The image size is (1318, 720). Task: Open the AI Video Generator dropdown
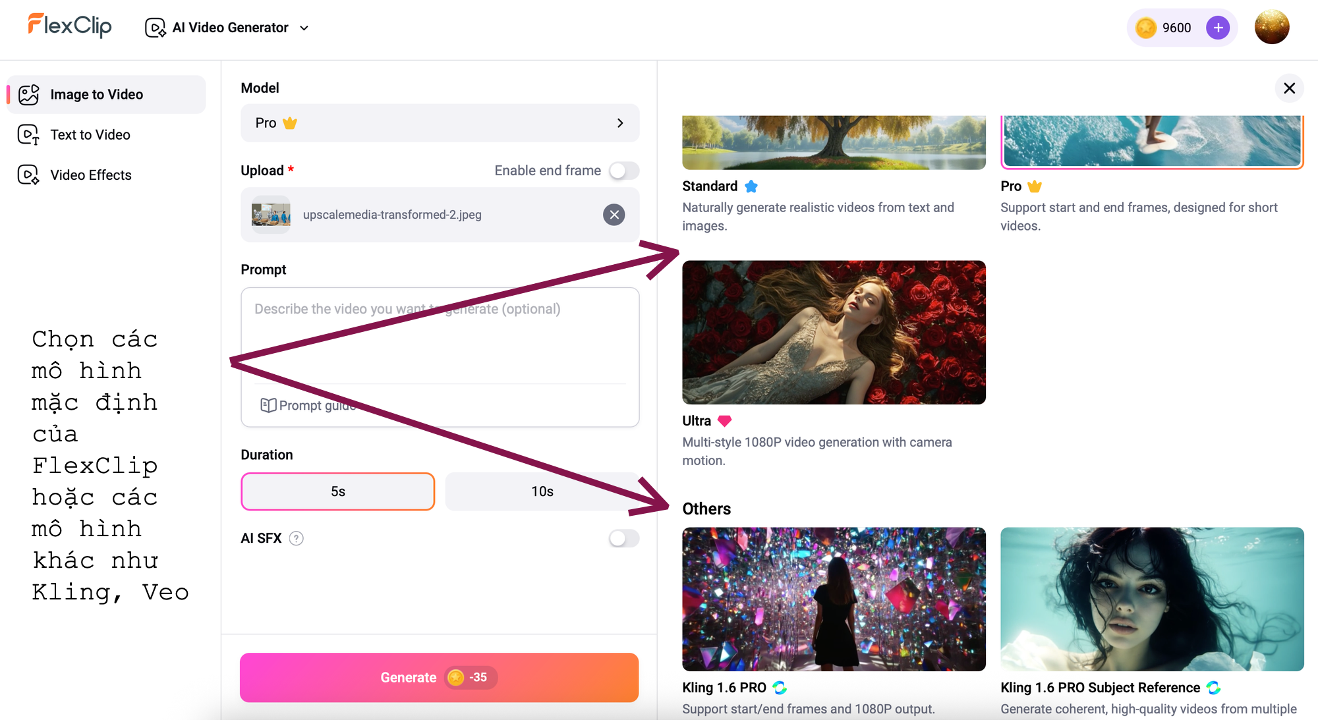[x=227, y=28]
